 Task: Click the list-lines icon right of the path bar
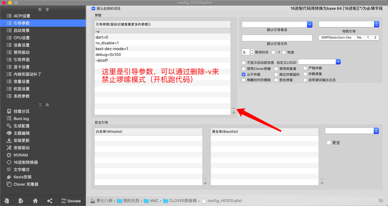coord(381,201)
